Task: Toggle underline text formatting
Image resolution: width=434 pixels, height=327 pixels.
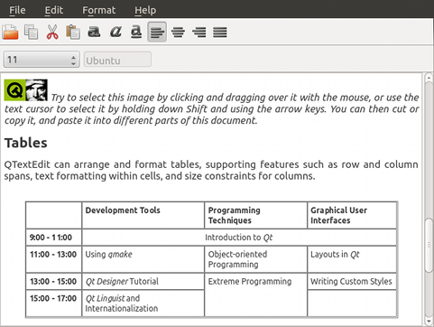Action: pyautogui.click(x=136, y=32)
